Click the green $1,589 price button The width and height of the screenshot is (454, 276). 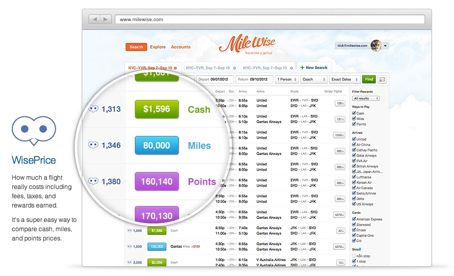[157, 231]
